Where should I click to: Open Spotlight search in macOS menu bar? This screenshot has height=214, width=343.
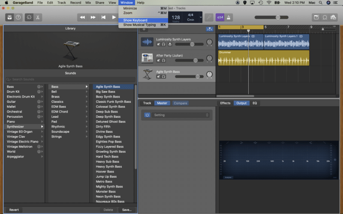(x=320, y=3)
